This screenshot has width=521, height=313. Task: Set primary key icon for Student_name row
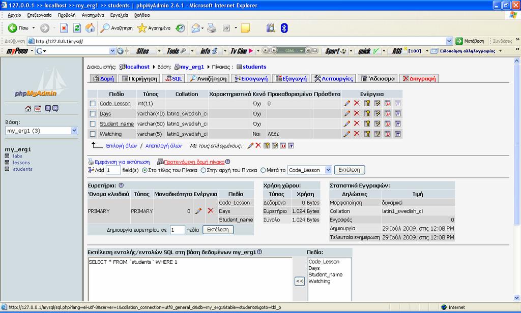(367, 124)
